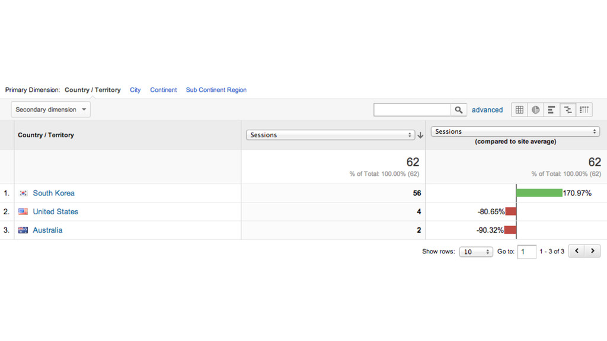
Task: Open the Show rows selector
Action: click(476, 252)
